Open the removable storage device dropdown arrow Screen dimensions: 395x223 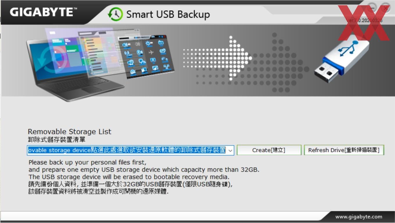tap(230, 150)
